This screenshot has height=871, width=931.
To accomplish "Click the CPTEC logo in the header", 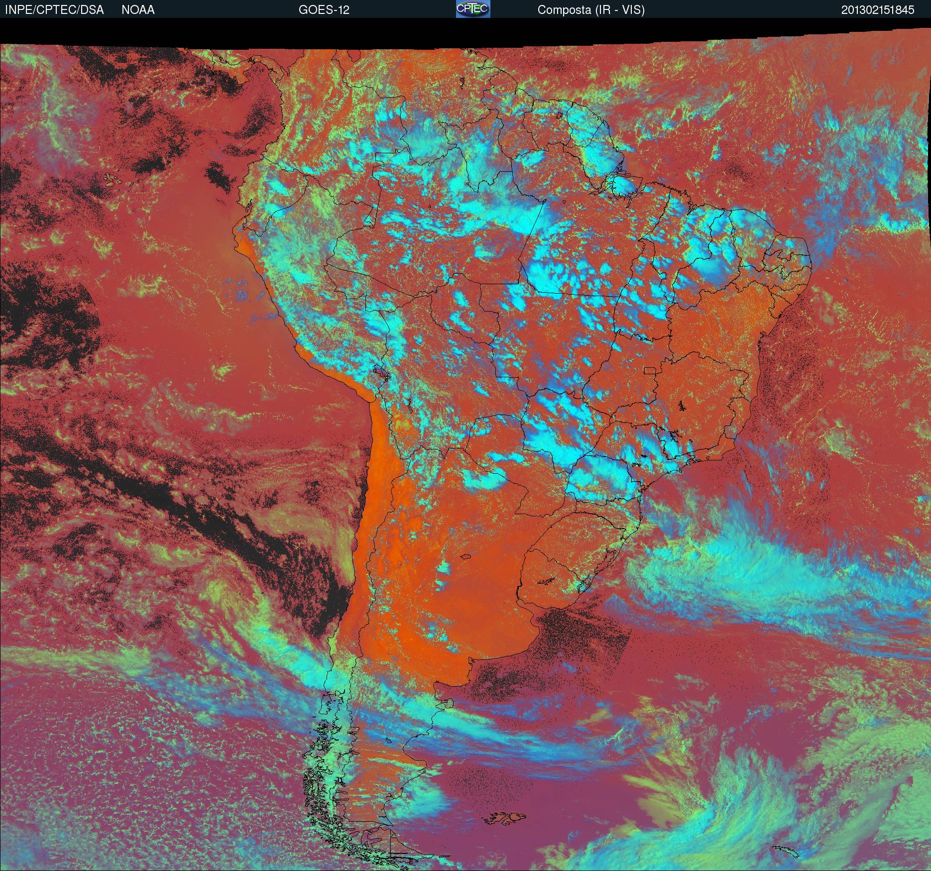I will (473, 9).
